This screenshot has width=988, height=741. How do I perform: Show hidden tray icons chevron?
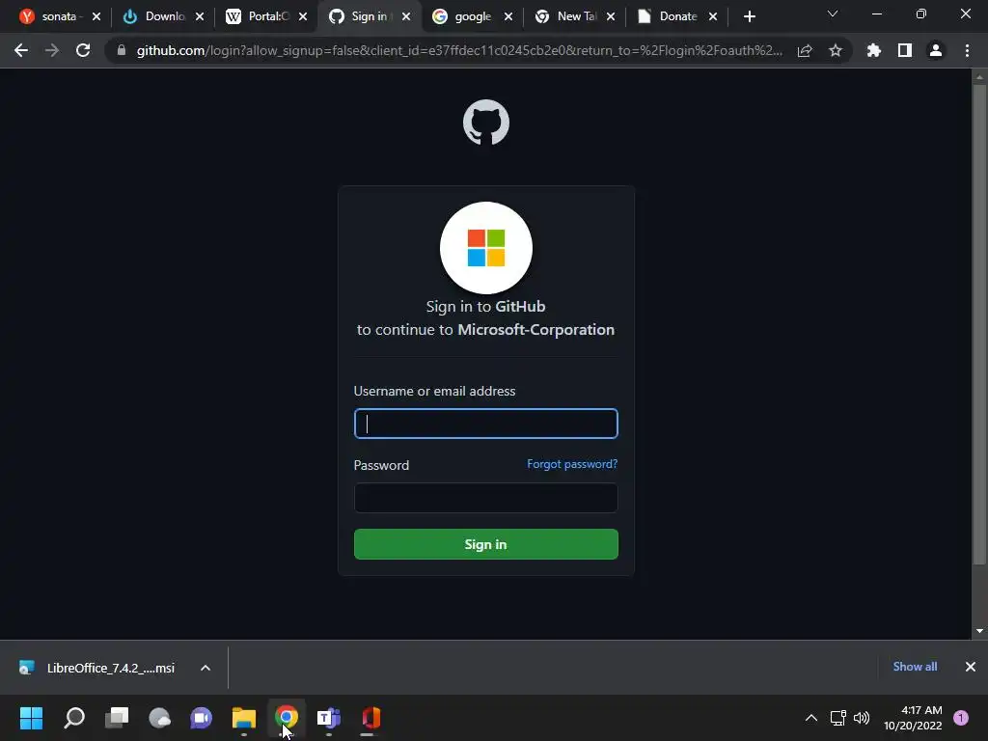811,718
